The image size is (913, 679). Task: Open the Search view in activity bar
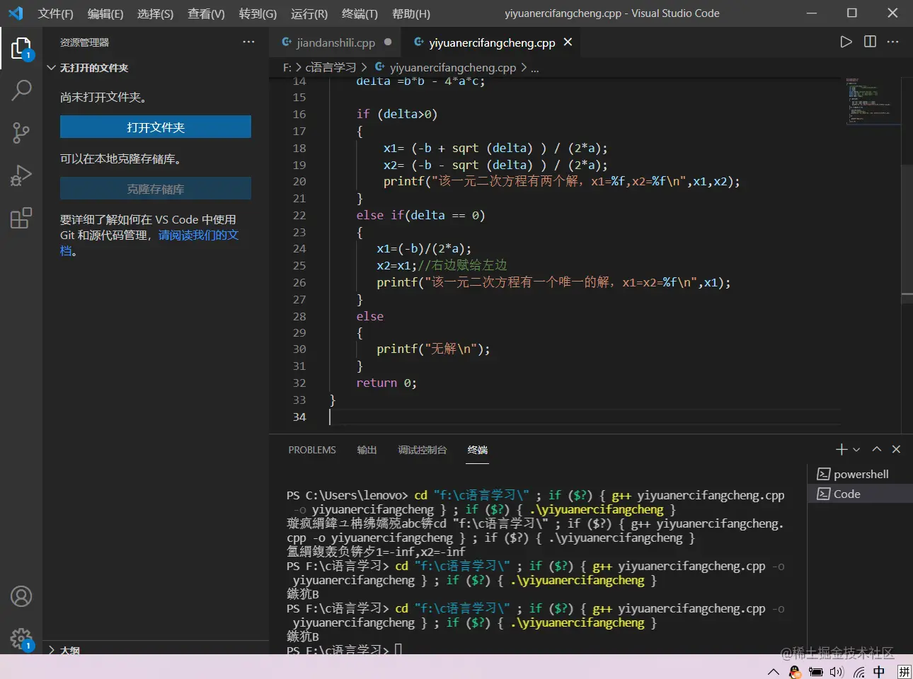coord(21,90)
